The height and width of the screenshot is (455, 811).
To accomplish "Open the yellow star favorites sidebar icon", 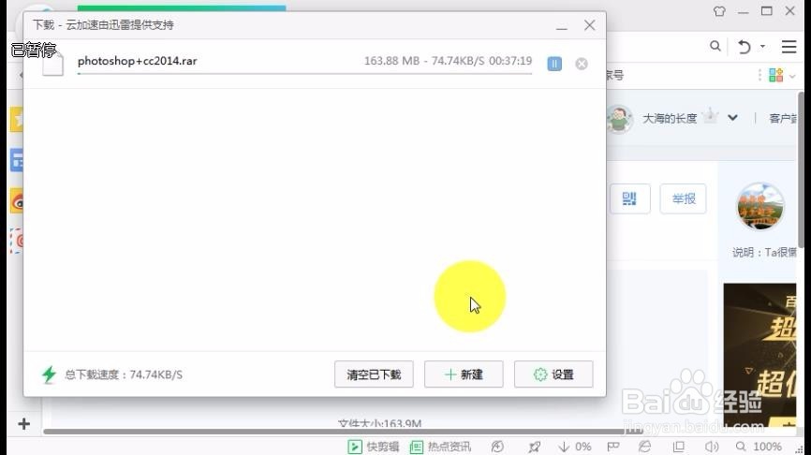I will pos(17,120).
